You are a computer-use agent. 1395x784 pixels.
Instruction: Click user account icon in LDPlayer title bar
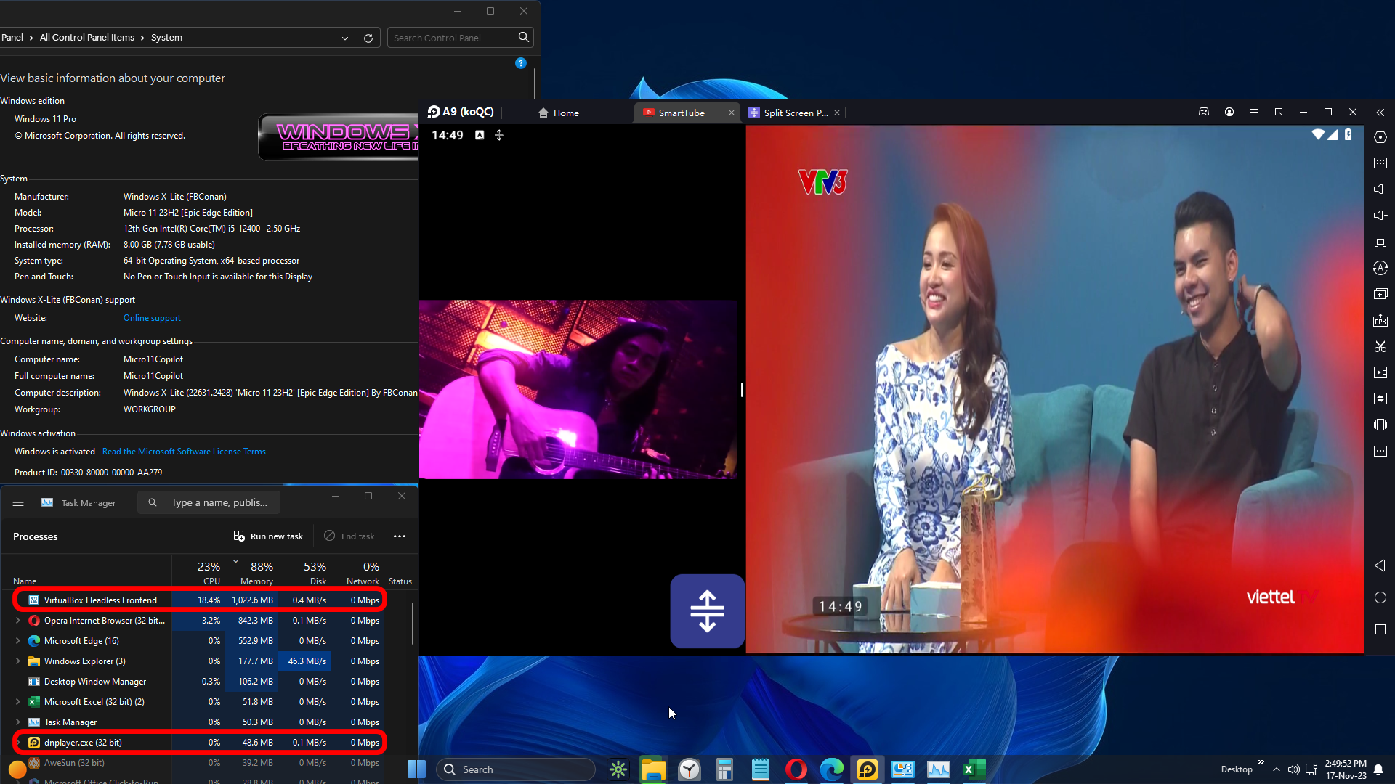(1229, 112)
